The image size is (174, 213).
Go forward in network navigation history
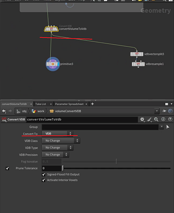click(x=10, y=111)
